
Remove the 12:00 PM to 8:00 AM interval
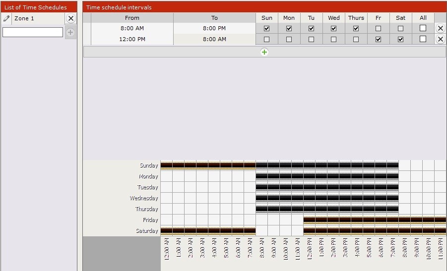440,39
